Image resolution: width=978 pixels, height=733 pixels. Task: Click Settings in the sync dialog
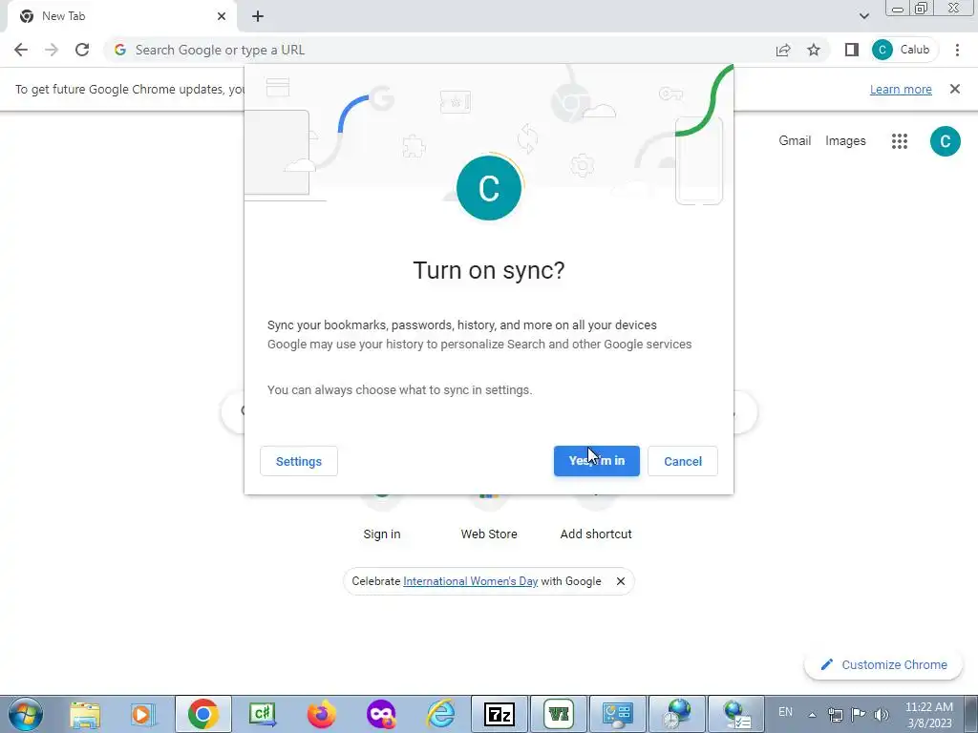click(x=299, y=461)
